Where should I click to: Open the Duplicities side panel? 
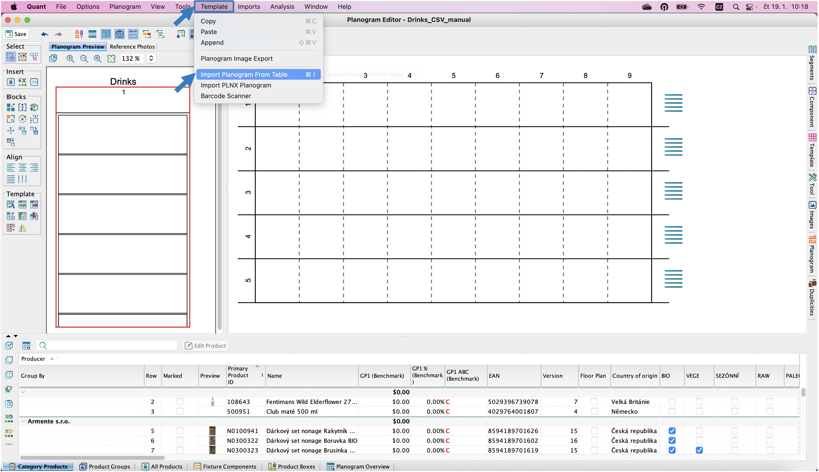click(x=811, y=298)
